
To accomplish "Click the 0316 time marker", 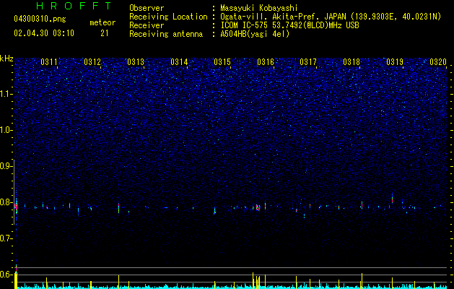I will (266, 62).
